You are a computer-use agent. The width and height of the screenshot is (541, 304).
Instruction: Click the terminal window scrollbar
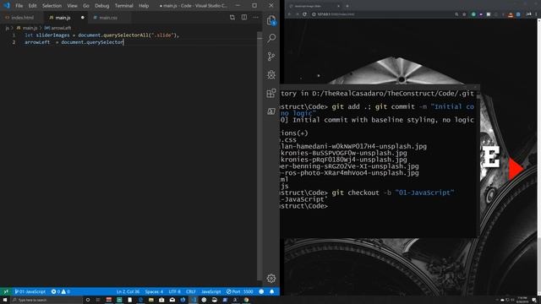pyautogui.click(x=478, y=164)
